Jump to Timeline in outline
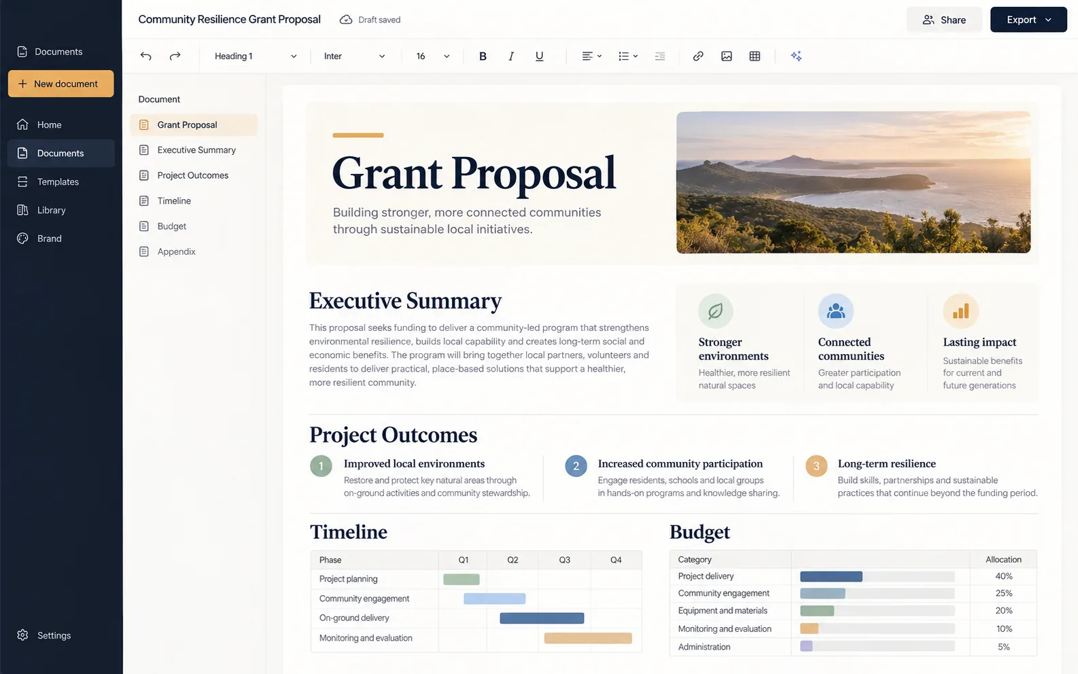 193,201
